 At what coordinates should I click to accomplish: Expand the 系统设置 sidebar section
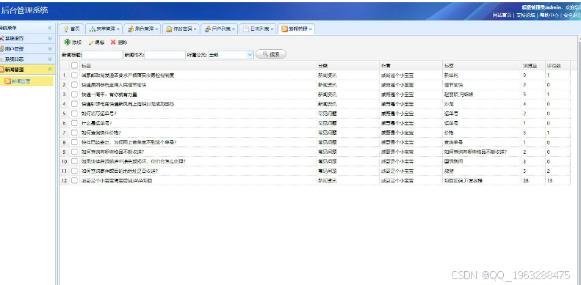pos(50,38)
